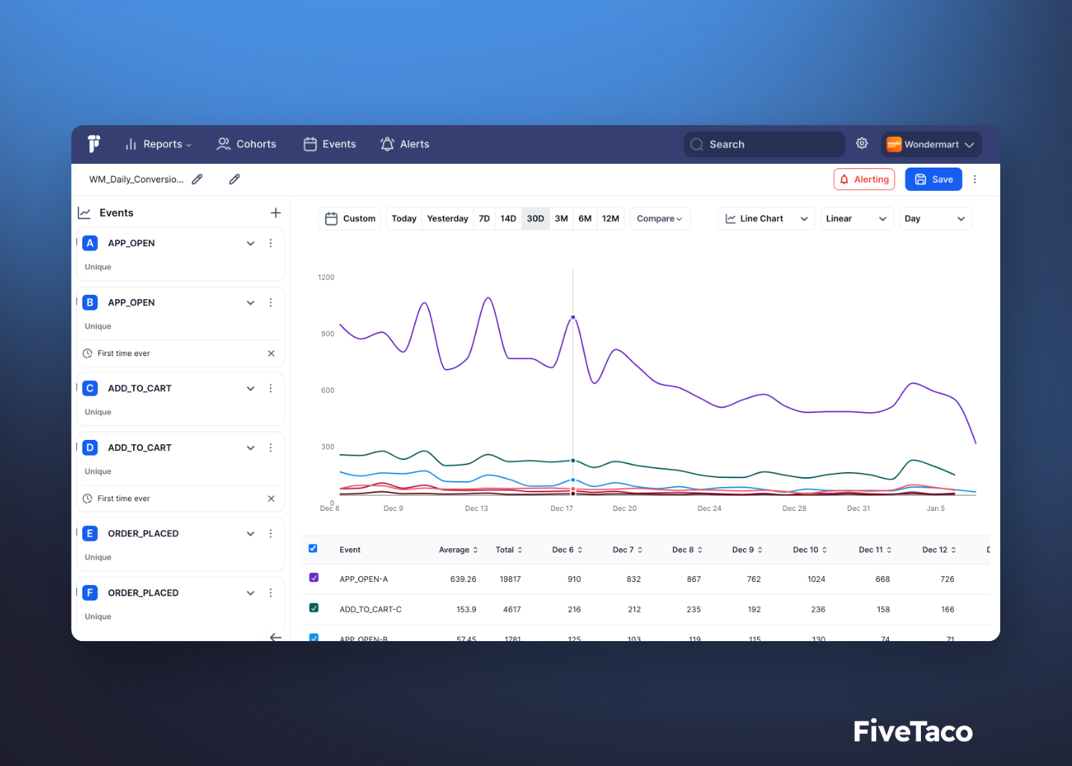The height and width of the screenshot is (766, 1072).
Task: Click the Alerting button
Action: [x=864, y=180]
